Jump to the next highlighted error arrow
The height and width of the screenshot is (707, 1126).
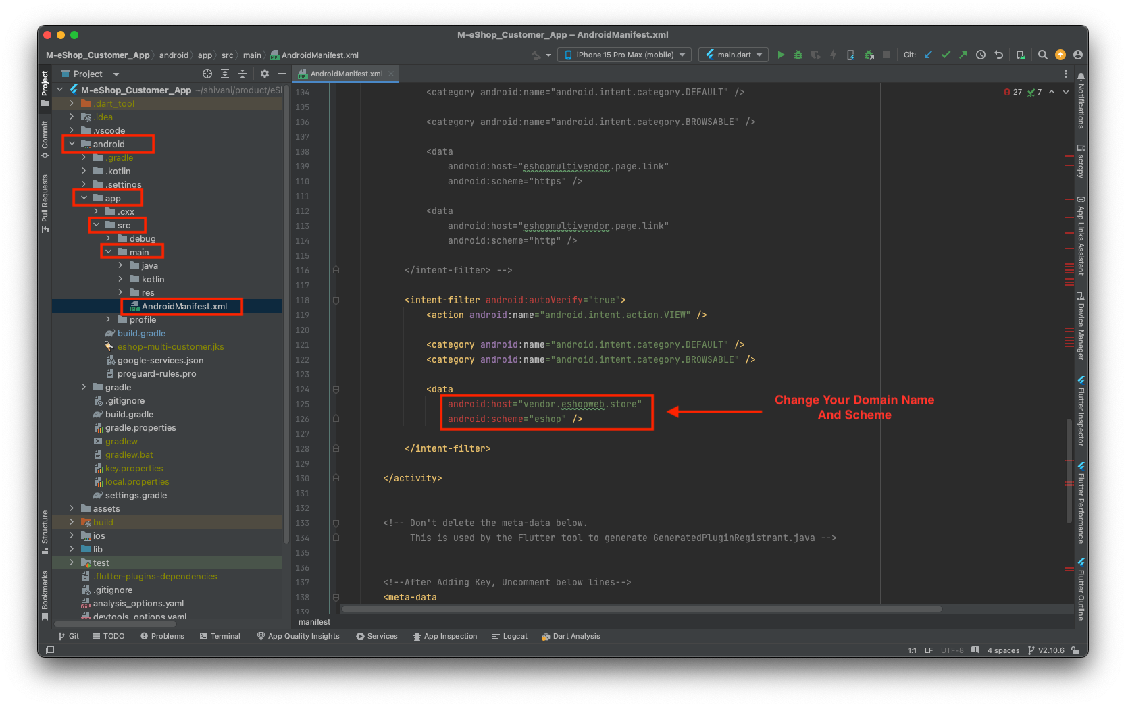click(x=1066, y=92)
